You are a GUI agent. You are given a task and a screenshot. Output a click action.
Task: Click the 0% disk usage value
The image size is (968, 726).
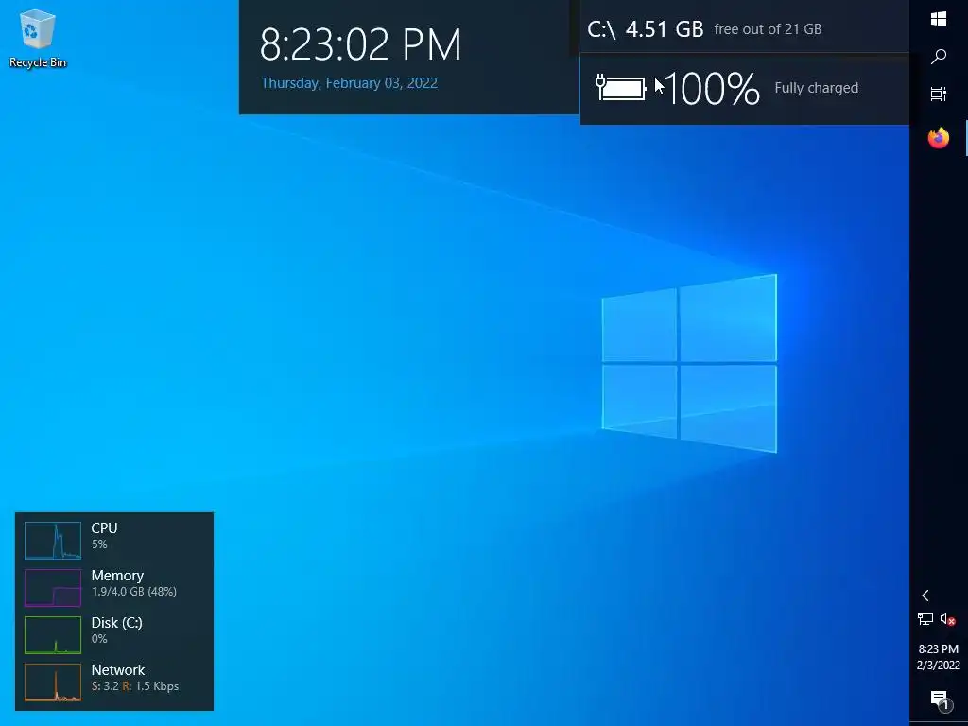(99, 639)
